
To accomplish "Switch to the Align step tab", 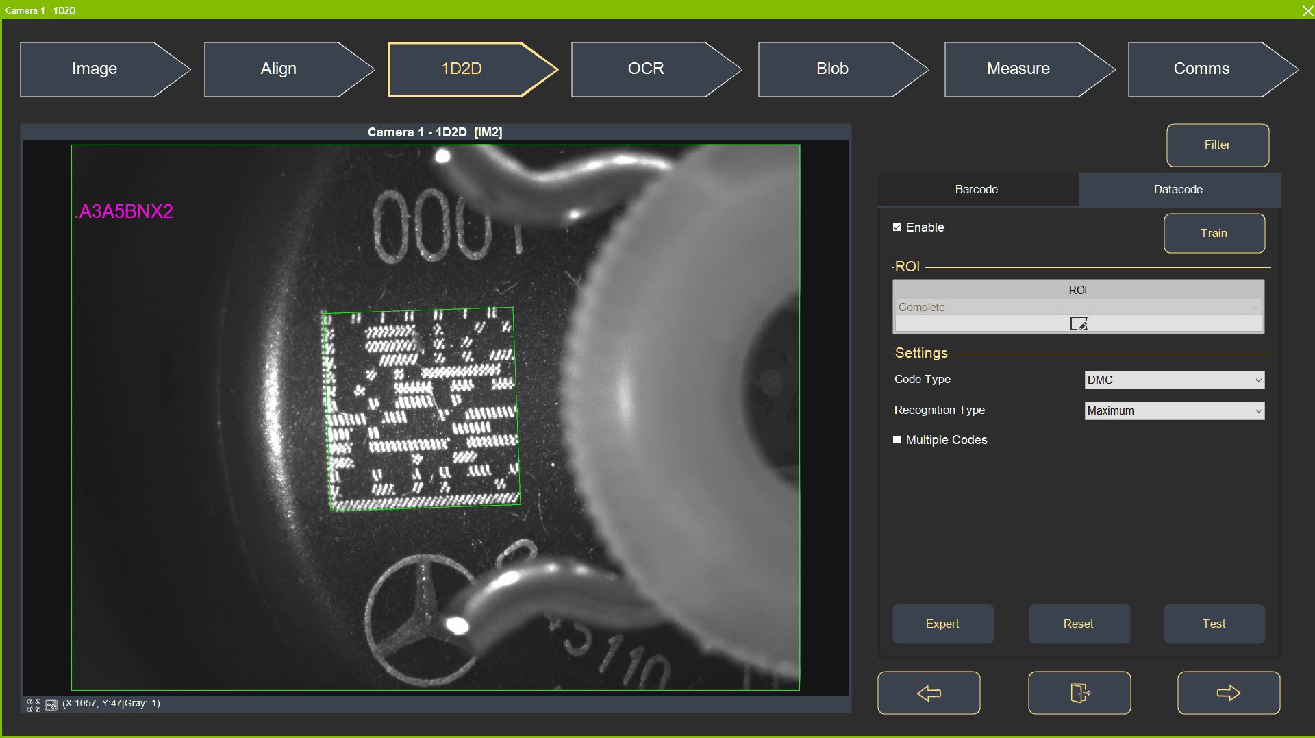I will point(288,69).
